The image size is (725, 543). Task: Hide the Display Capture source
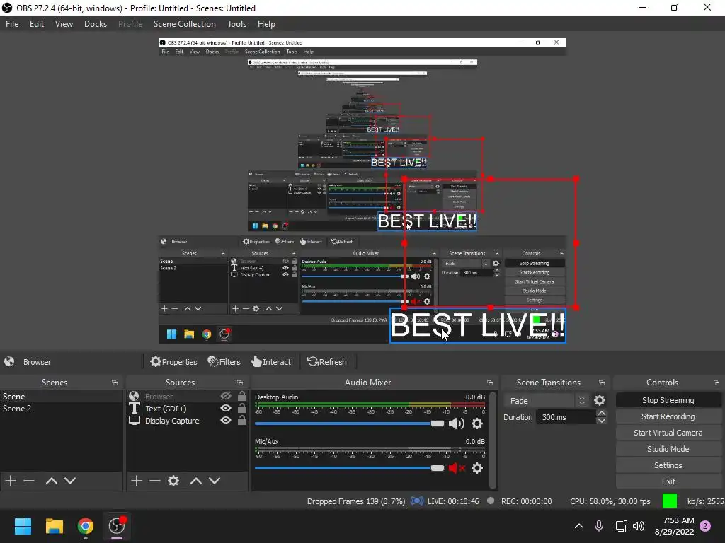coord(226,420)
